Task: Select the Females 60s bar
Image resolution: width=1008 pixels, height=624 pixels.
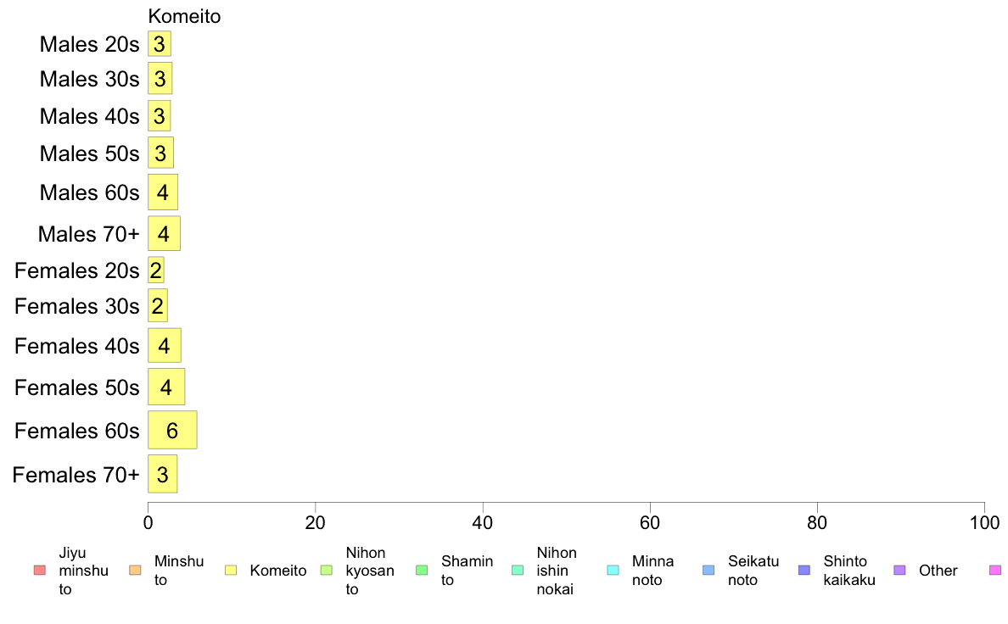Action: pos(172,430)
